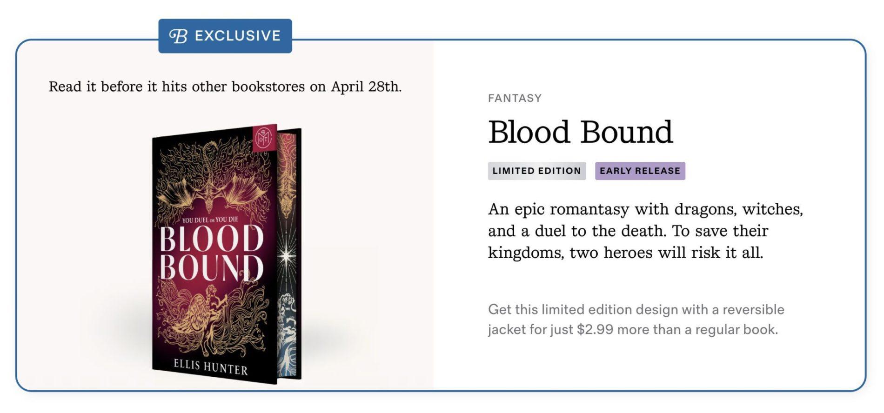The width and height of the screenshot is (884, 413).
Task: Select the EXCLUSIVE badge label
Action: (x=237, y=36)
